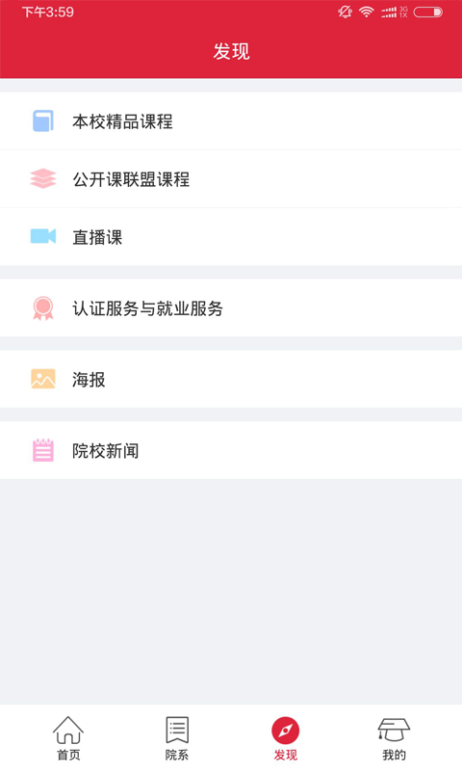Select the 海报 posters row
Screen dimensions: 462x771
(x=231, y=379)
